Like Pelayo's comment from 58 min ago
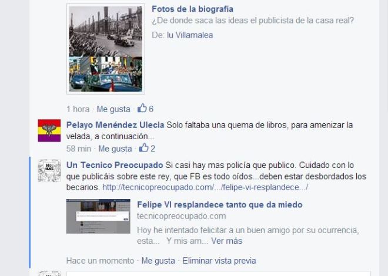The height and width of the screenshot is (276, 388). [115, 149]
